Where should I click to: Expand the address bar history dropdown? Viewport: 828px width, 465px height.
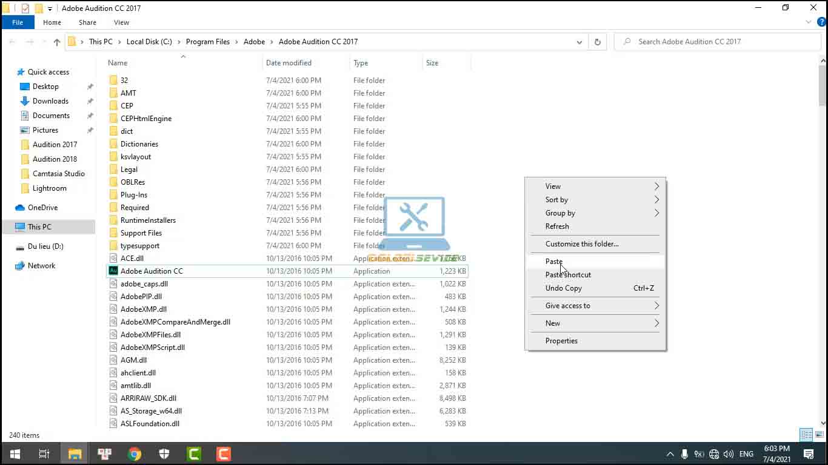click(579, 42)
